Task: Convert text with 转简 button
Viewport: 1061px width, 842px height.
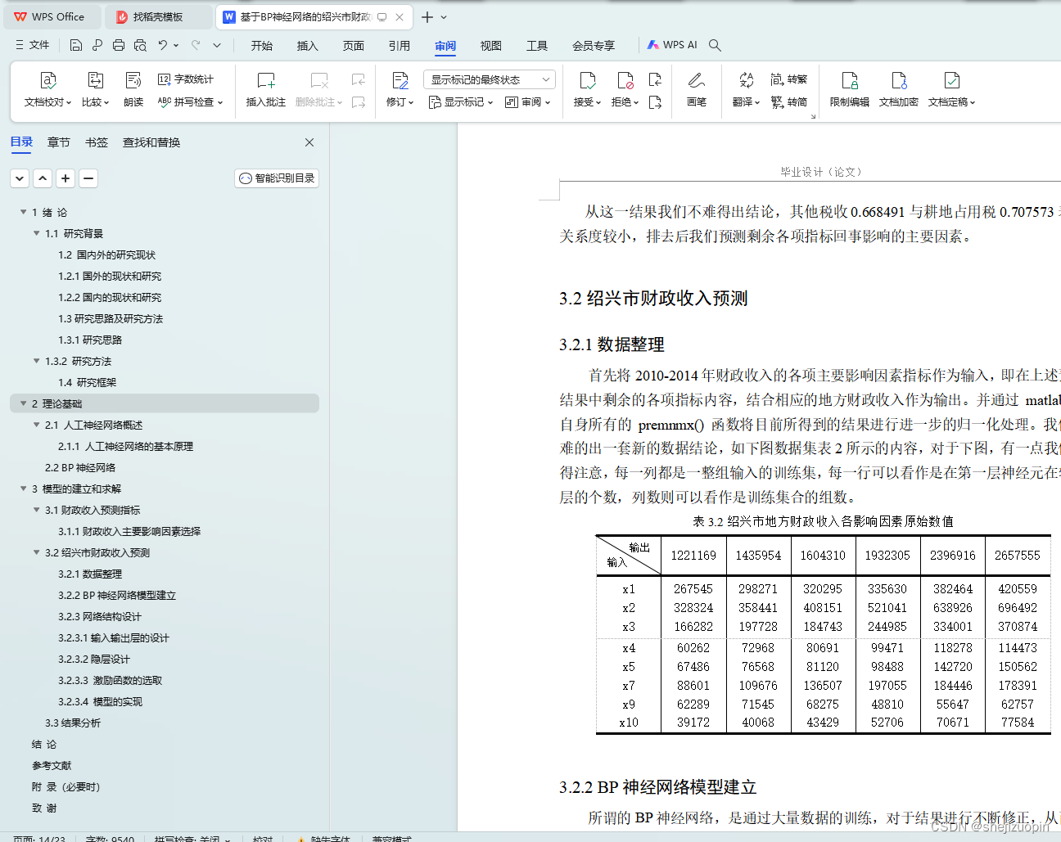Action: [789, 102]
